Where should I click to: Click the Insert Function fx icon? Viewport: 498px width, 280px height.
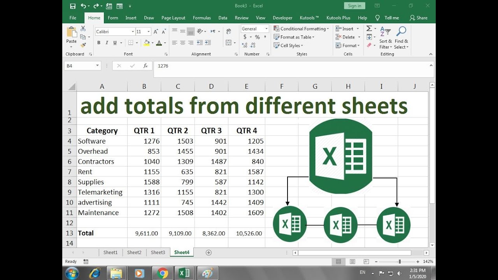point(146,66)
